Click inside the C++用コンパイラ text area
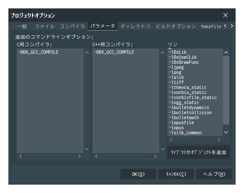244x193 pixels. tap(126, 101)
